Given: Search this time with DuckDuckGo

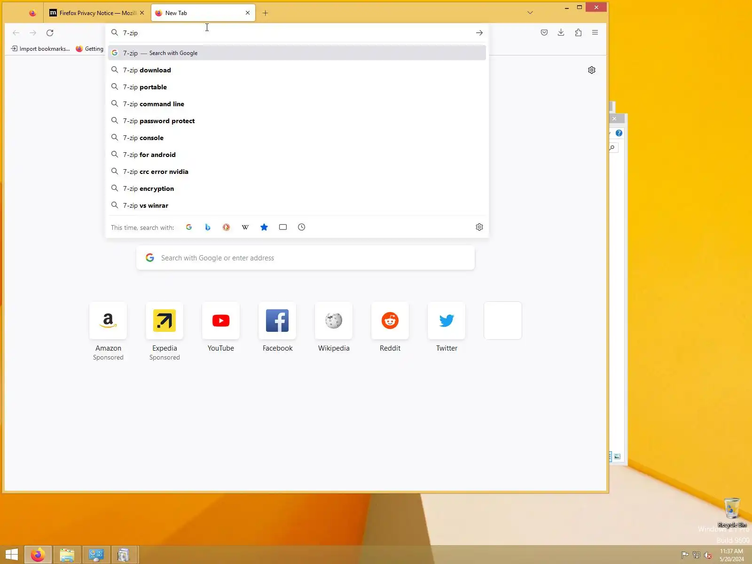Looking at the screenshot, I should pos(227,227).
